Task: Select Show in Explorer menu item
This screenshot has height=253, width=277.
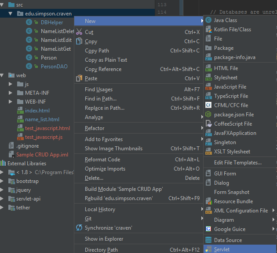Action: click(138, 238)
